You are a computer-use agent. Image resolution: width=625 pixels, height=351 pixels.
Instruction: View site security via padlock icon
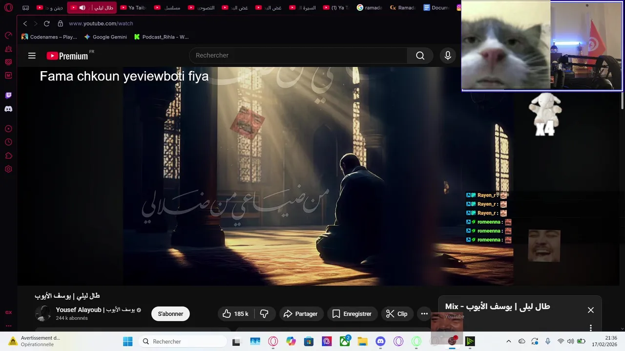pos(61,23)
